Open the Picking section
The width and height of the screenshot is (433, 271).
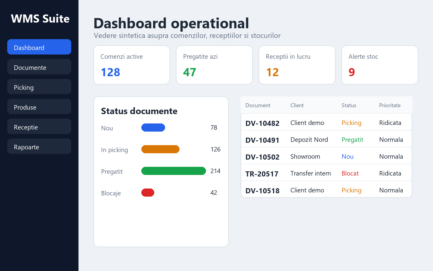(39, 87)
